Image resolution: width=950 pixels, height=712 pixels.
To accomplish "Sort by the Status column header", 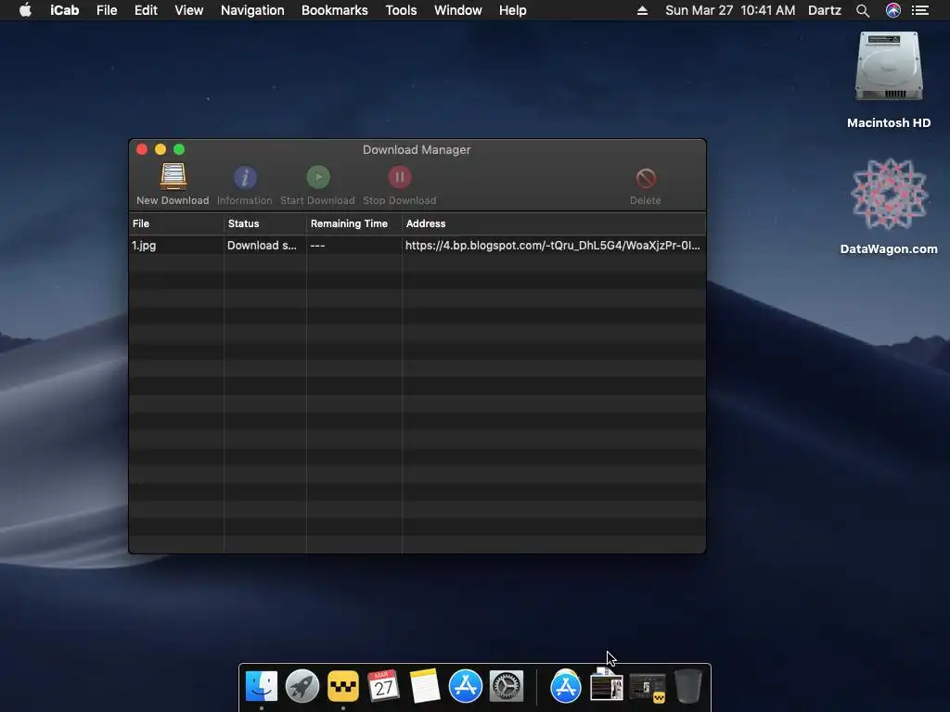I will [x=265, y=223].
